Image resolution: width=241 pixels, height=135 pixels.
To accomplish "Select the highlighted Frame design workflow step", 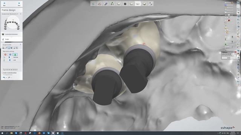I will click(138, 4).
